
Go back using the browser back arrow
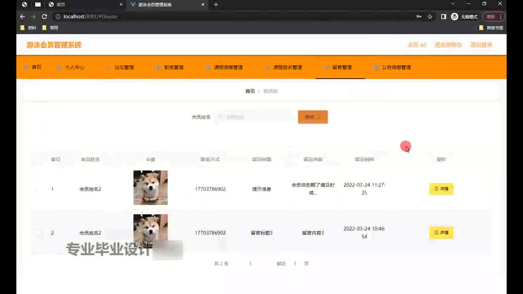coord(22,17)
